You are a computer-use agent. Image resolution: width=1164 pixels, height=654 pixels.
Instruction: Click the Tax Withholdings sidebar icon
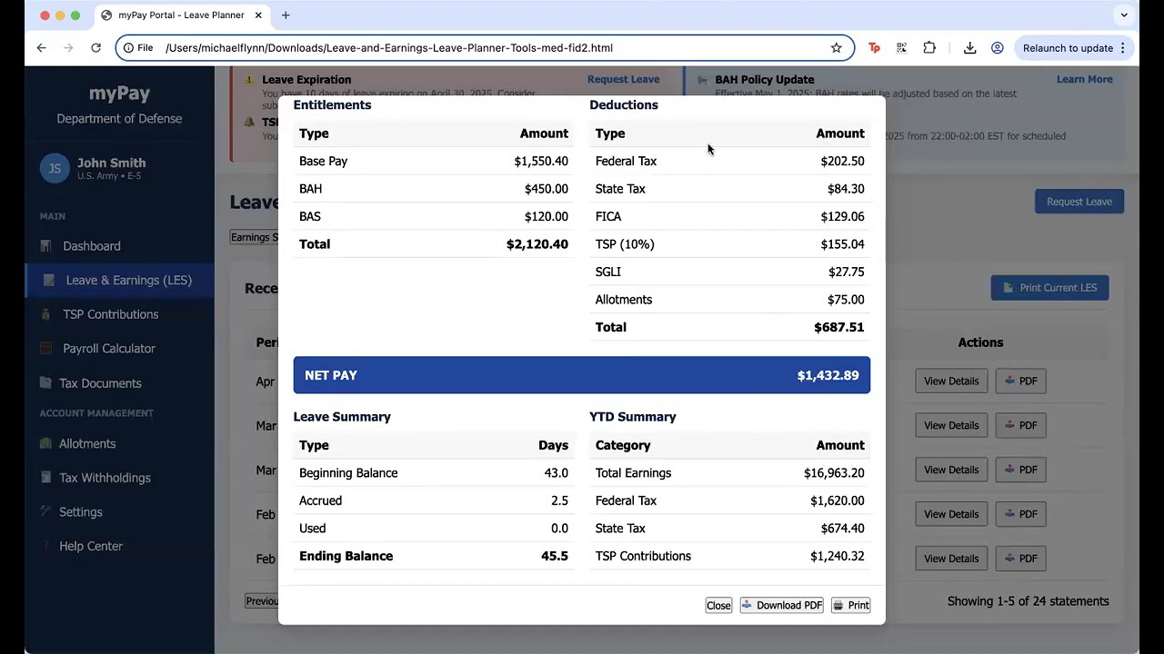point(45,478)
